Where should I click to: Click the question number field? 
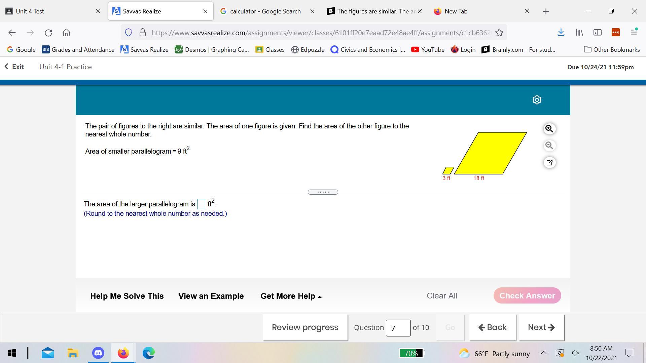click(x=398, y=328)
